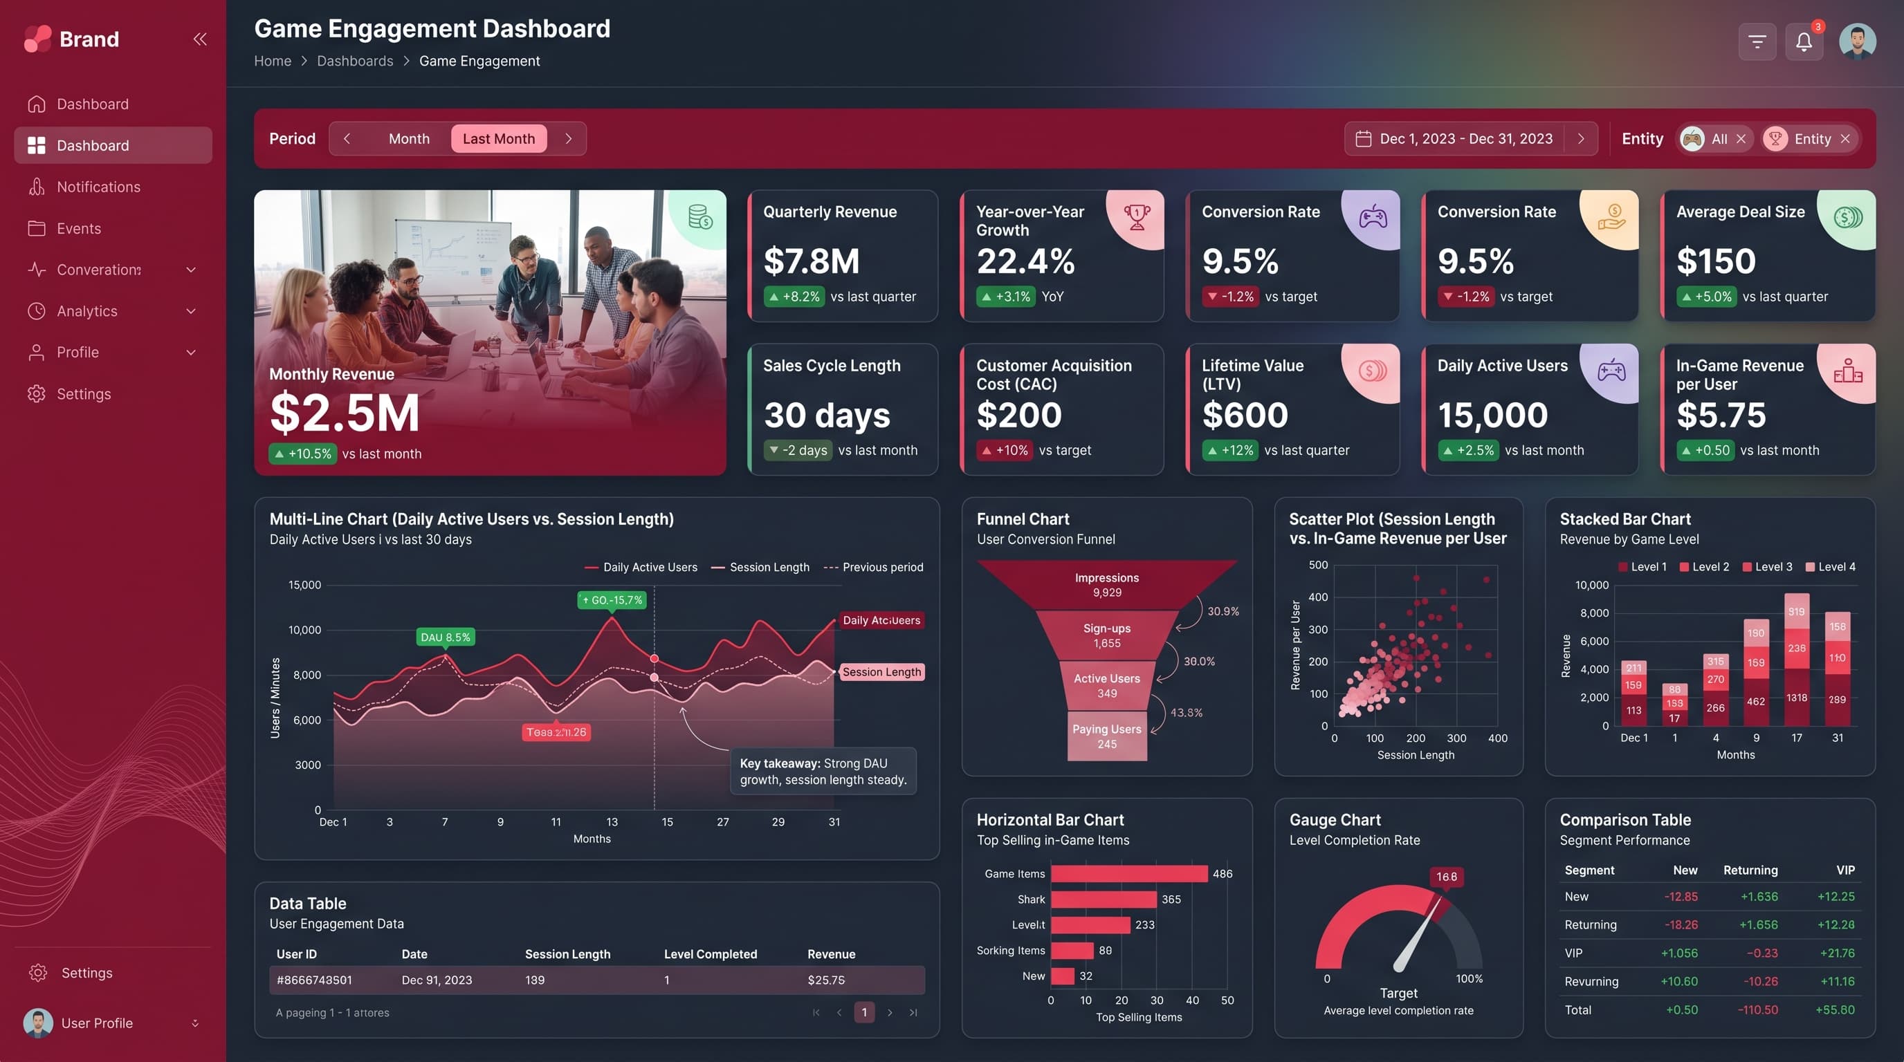The image size is (1904, 1062).
Task: Click the gauge needle value 16.8 label
Action: 1447,877
